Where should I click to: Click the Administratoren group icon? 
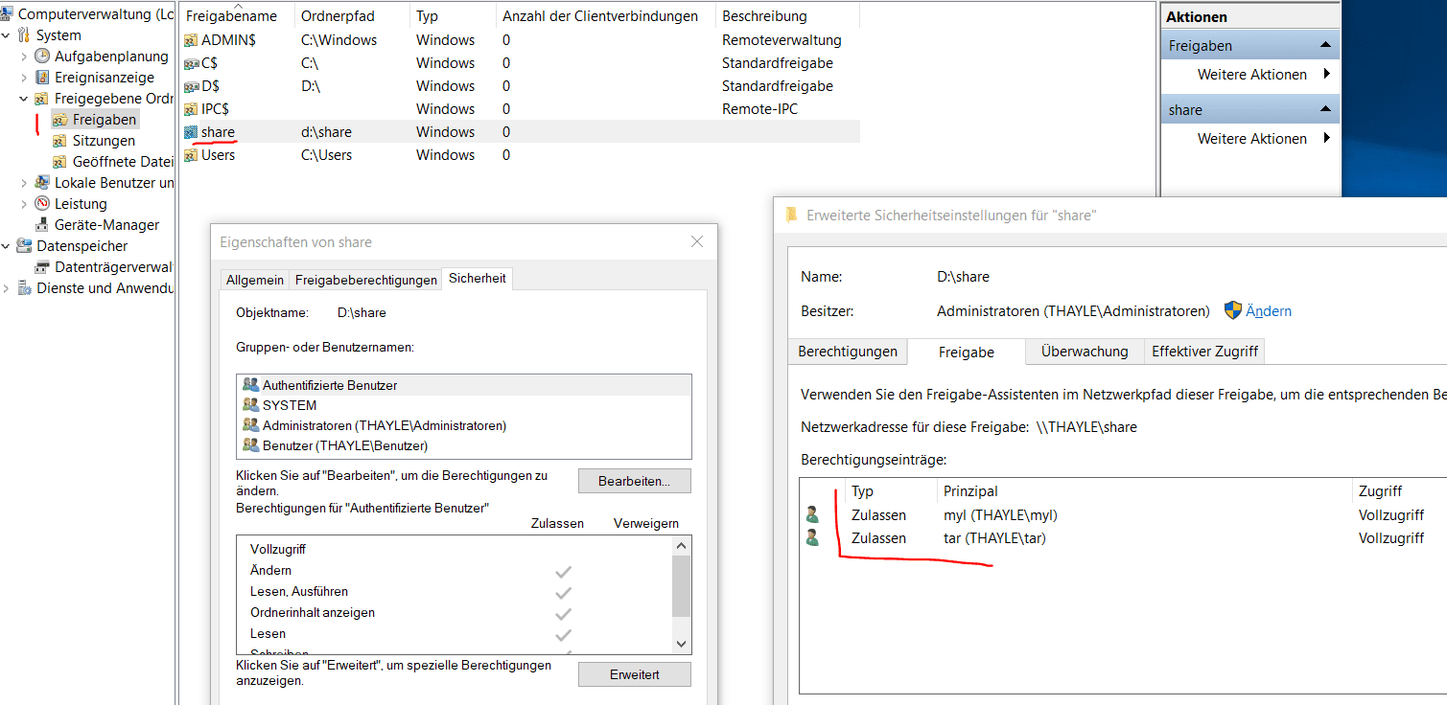(x=251, y=425)
